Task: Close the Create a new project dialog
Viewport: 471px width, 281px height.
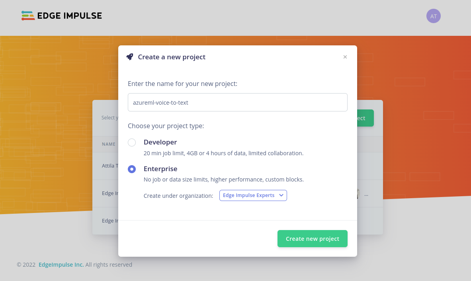Action: (345, 57)
